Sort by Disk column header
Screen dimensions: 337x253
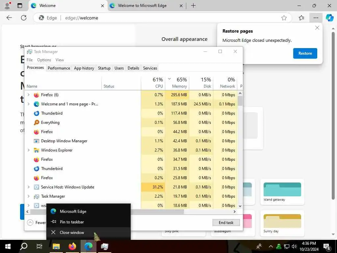tap(201, 83)
